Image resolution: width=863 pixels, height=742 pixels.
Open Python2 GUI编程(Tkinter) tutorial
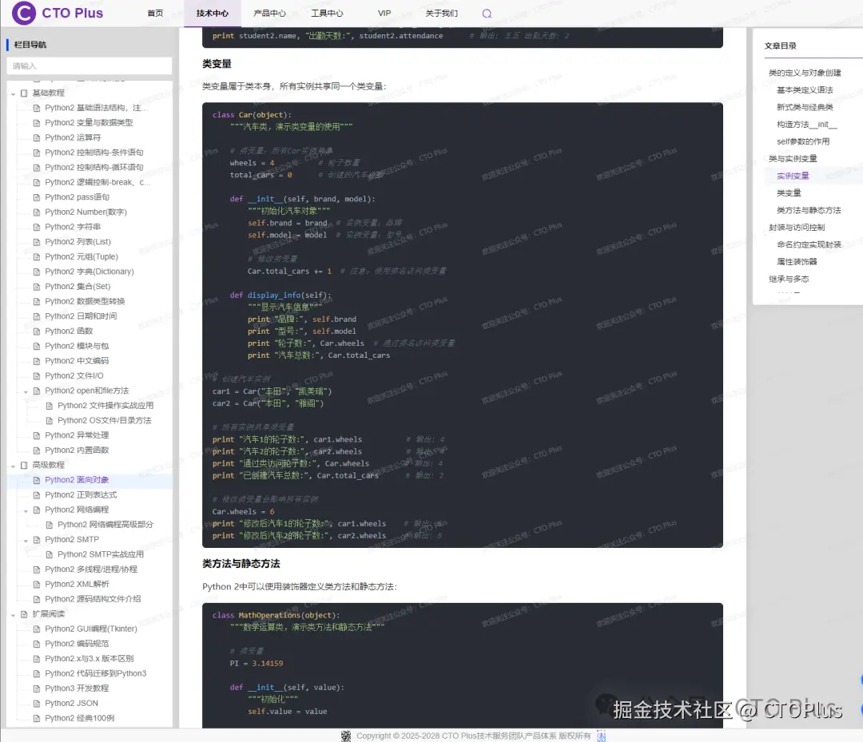tap(91, 629)
